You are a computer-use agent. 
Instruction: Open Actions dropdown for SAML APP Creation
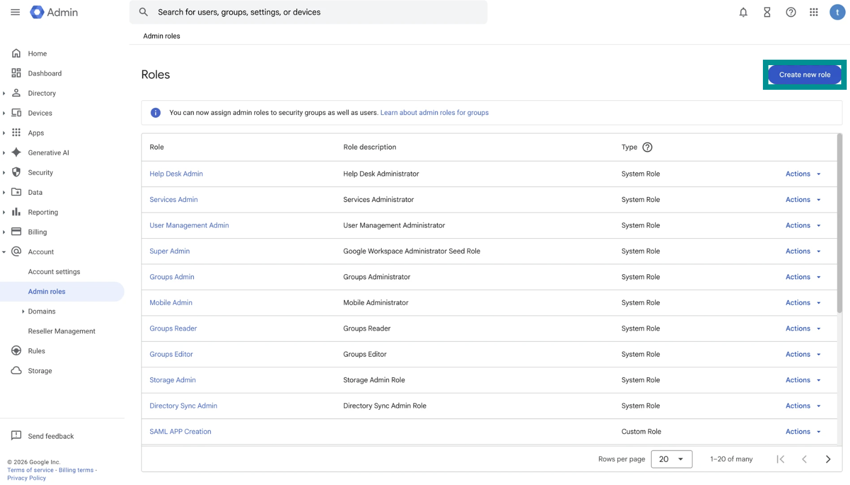click(803, 432)
